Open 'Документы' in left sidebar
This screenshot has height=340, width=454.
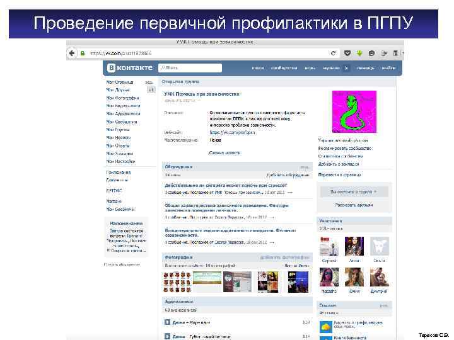[117, 180]
